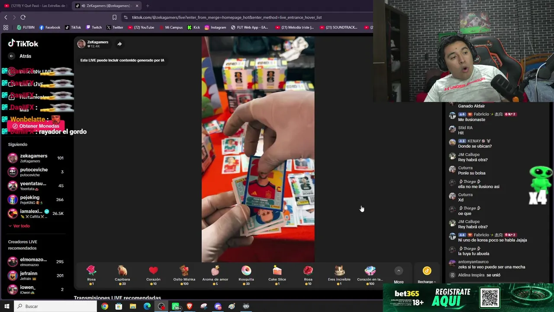The height and width of the screenshot is (312, 554).
Task: Click the bet365 Registrate Aqui banner
Action: pyautogui.click(x=468, y=297)
